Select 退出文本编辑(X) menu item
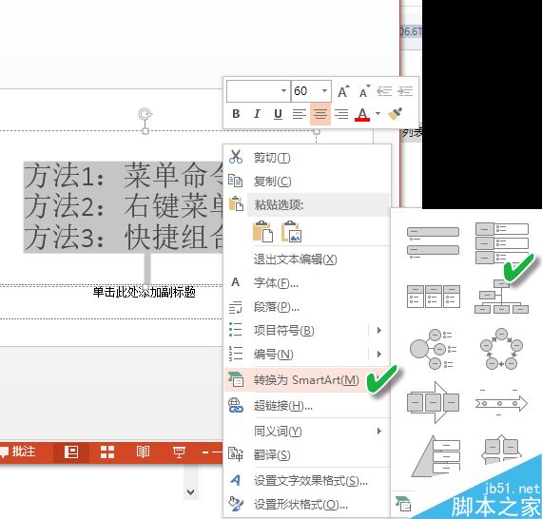This screenshot has width=542, height=519. [x=307, y=259]
